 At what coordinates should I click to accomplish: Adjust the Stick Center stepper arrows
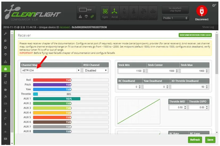[177, 71]
